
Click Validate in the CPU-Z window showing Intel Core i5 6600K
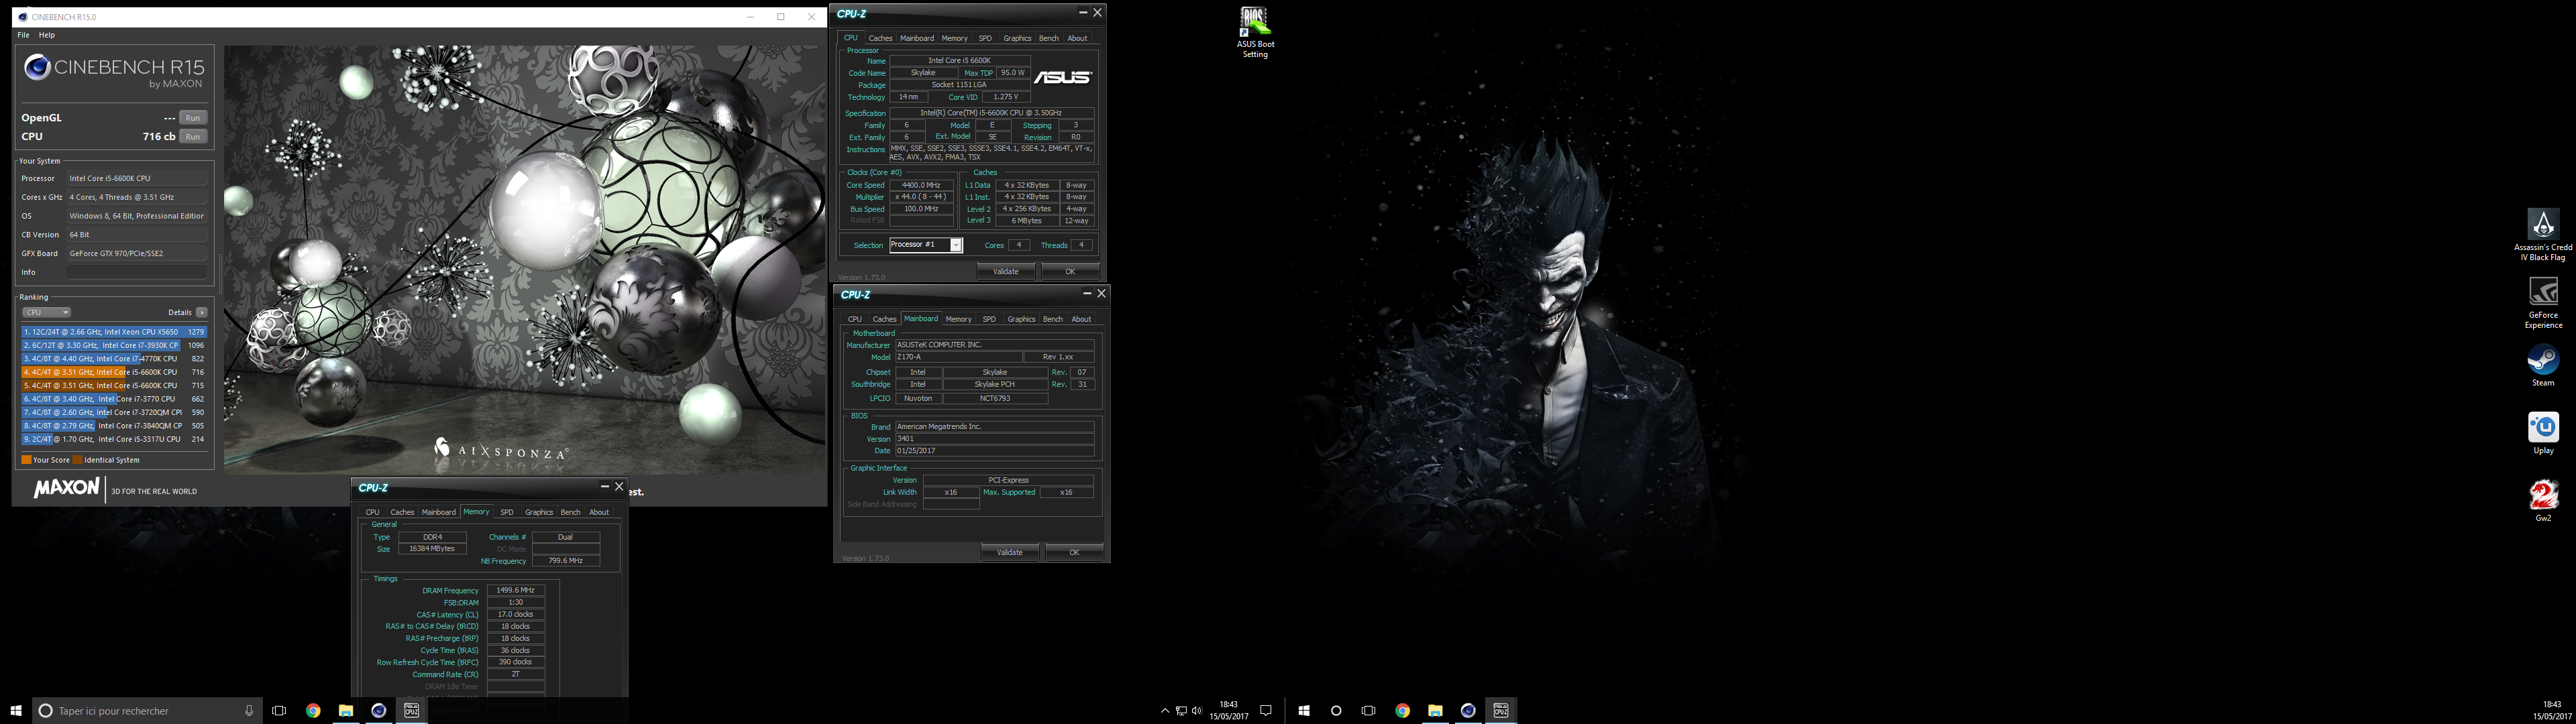point(1005,271)
